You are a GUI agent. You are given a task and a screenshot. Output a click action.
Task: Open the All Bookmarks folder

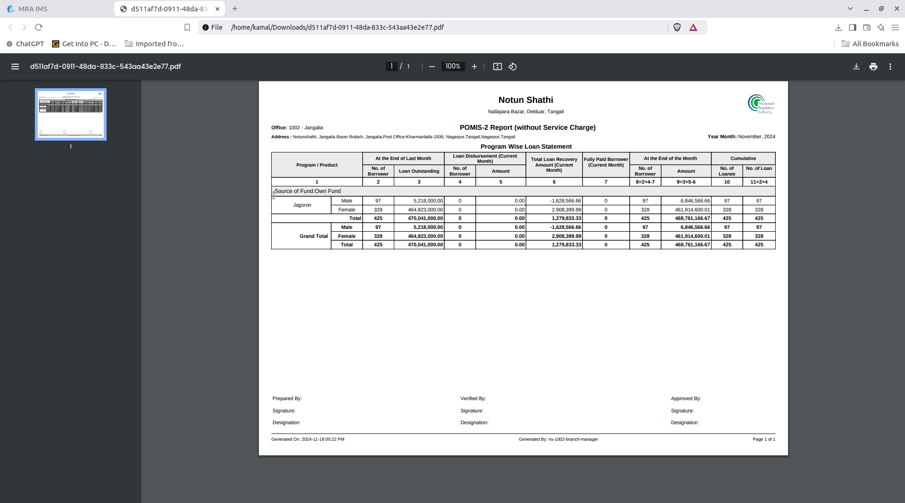(x=870, y=44)
